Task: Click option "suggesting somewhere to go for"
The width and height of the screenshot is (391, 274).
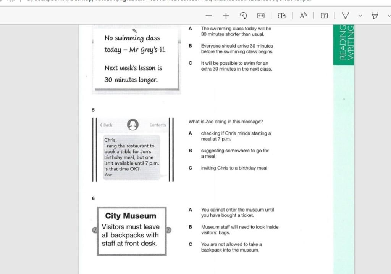Action: (235, 153)
